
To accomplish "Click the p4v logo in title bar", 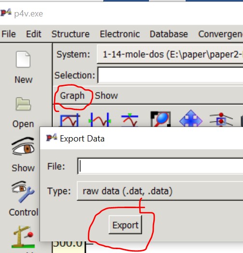I will 6,13.
